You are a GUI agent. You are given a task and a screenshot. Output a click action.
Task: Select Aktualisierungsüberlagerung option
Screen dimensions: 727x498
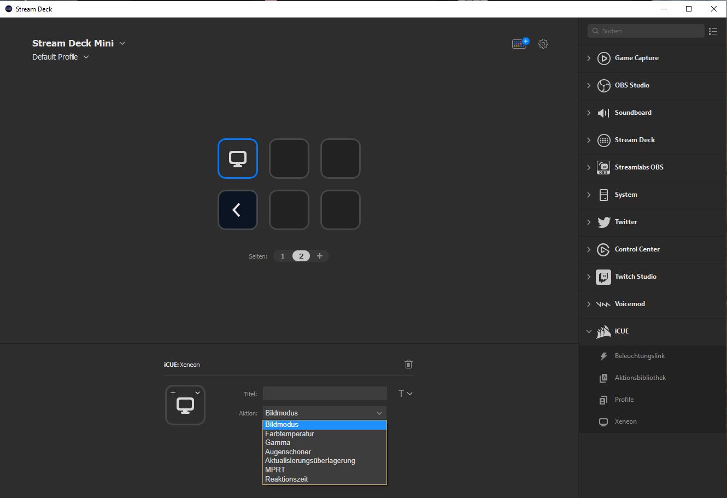click(325, 461)
